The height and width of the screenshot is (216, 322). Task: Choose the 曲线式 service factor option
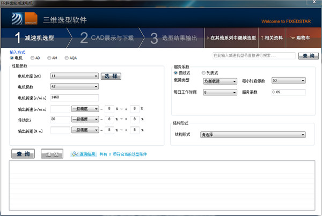coord(175,73)
